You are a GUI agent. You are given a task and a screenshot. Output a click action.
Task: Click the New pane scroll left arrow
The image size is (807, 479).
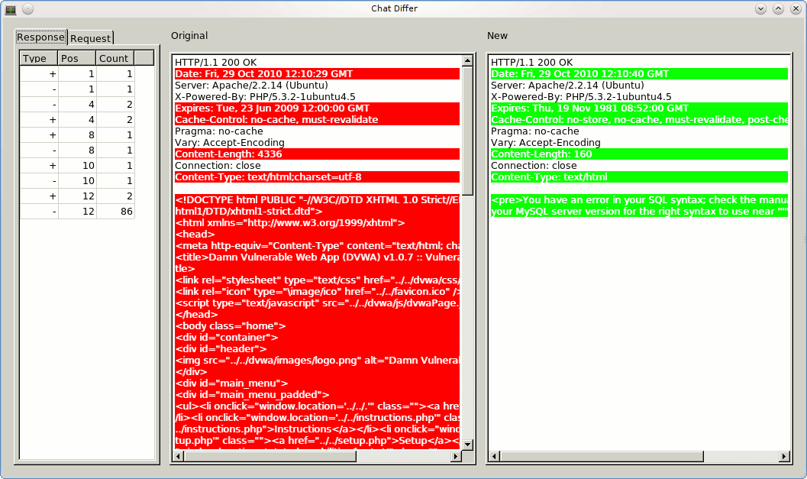click(495, 457)
